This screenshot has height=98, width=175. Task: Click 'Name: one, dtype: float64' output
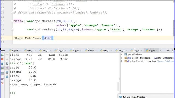tap(33, 85)
